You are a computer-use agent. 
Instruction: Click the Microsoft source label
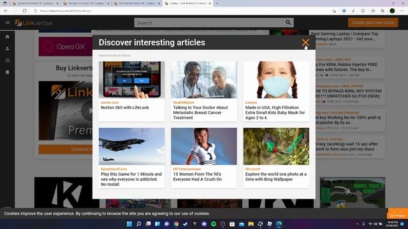[x=252, y=169]
